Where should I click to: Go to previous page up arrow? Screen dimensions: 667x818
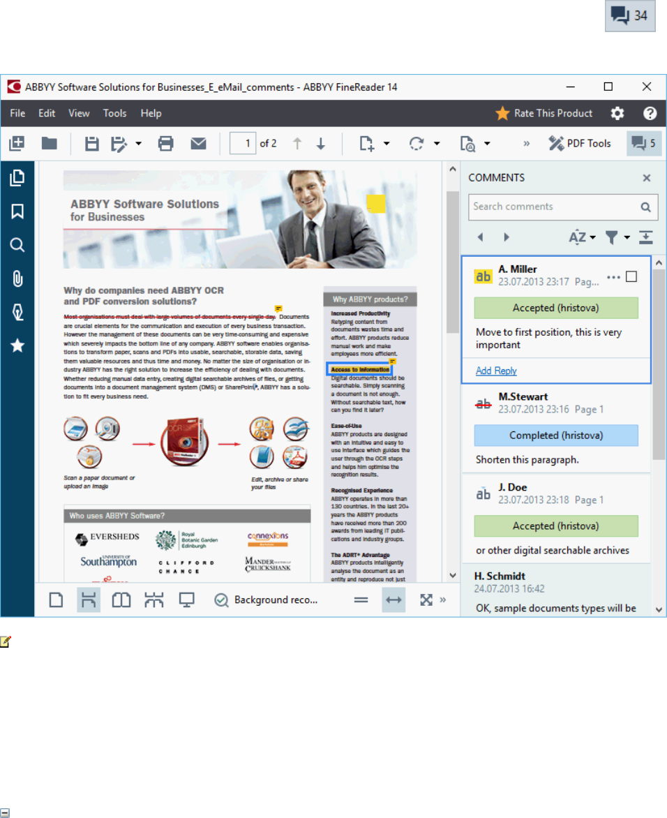[x=297, y=144]
